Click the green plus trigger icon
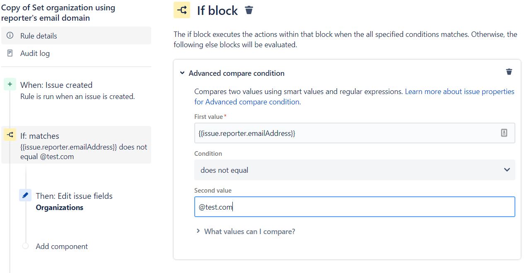 click(x=10, y=84)
